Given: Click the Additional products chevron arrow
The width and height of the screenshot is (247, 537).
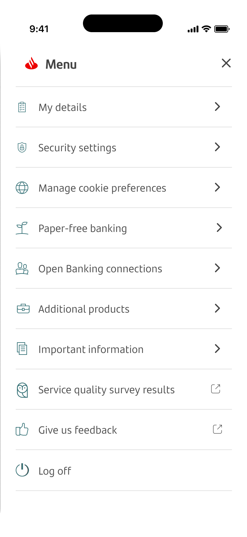Looking at the screenshot, I should (x=217, y=308).
